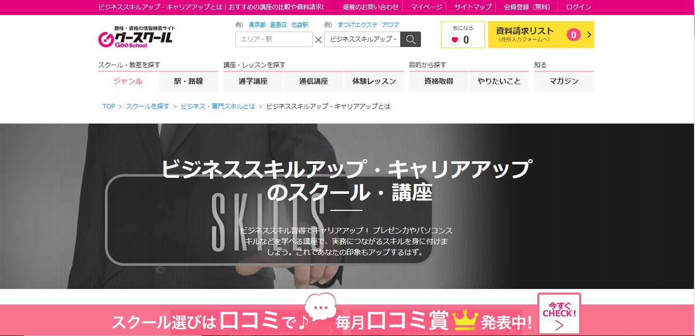
Task: Click the heart favorites icon
Action: [x=455, y=40]
